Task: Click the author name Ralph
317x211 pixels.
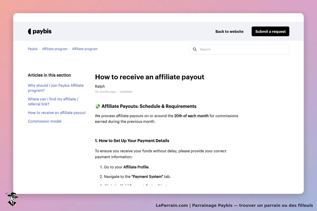Action: (x=100, y=86)
